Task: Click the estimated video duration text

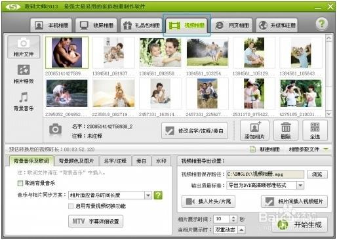Action: (52, 150)
